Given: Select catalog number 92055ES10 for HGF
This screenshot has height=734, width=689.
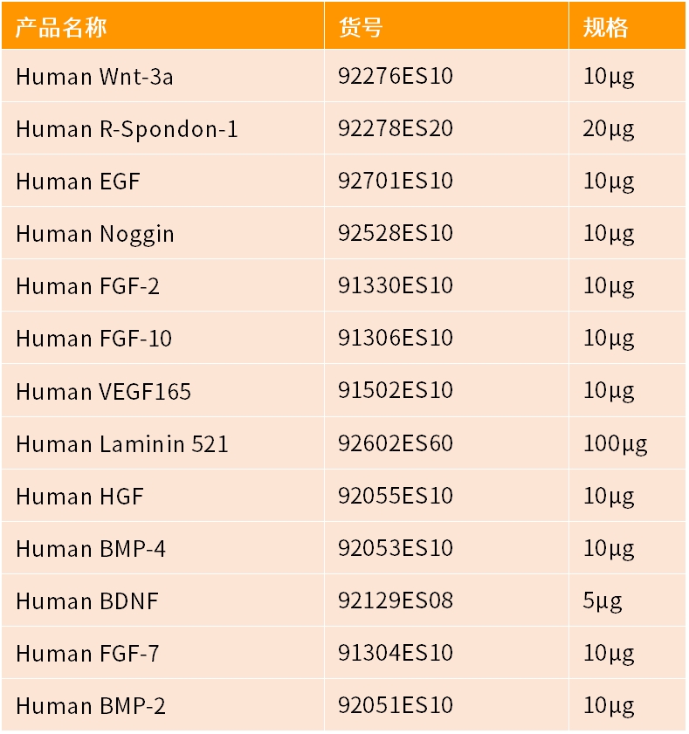Looking at the screenshot, I should pos(395,495).
